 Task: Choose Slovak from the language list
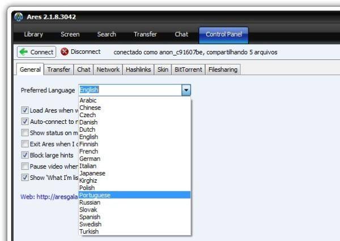[135, 210]
